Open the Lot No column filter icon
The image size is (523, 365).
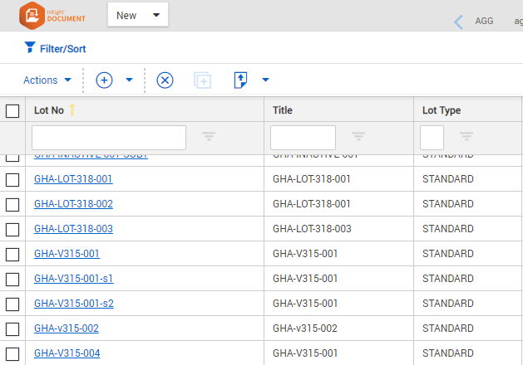click(x=209, y=137)
